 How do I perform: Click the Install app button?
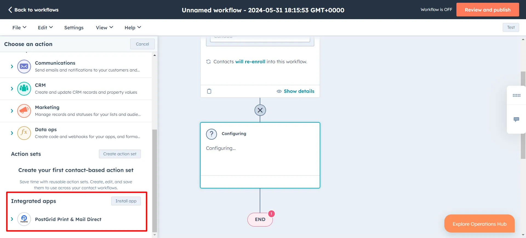click(126, 201)
